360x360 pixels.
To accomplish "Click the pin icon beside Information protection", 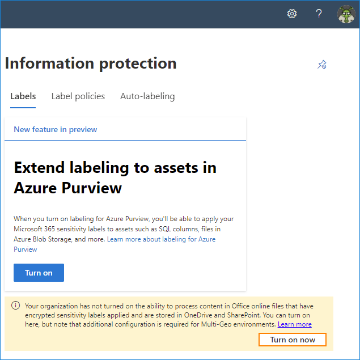I will pos(322,64).
